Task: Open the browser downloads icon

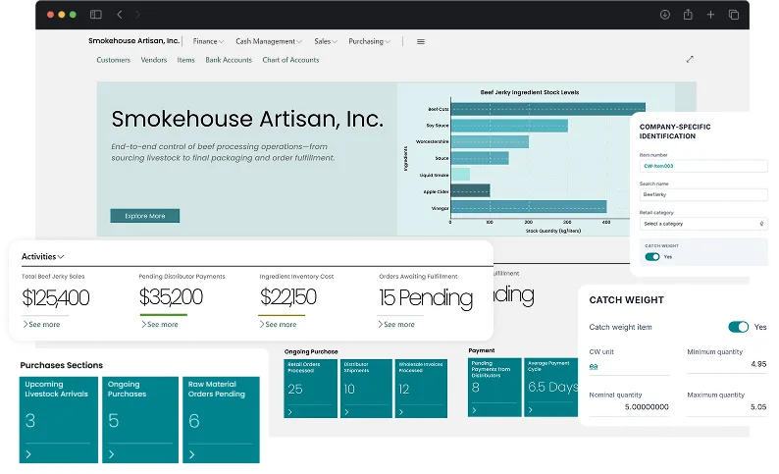Action: coord(665,15)
